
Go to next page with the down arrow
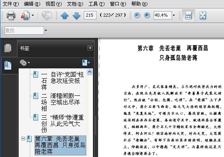tap(76, 16)
